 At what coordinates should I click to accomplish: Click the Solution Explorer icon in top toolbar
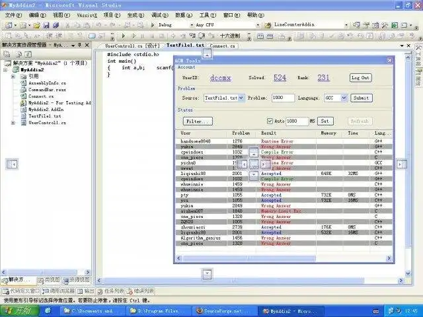[x=356, y=25]
